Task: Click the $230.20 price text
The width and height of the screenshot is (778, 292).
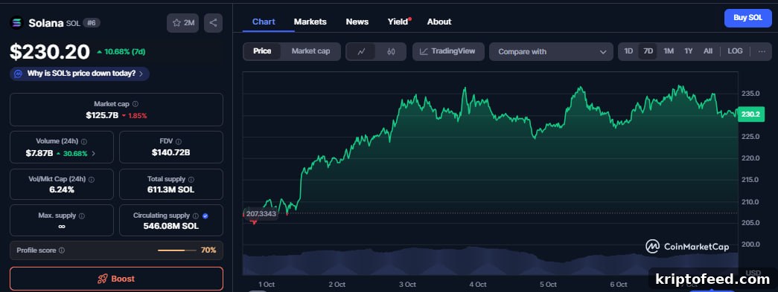Action: 50,52
